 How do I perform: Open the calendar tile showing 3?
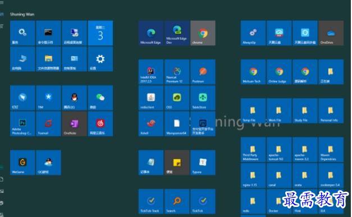tap(100, 33)
